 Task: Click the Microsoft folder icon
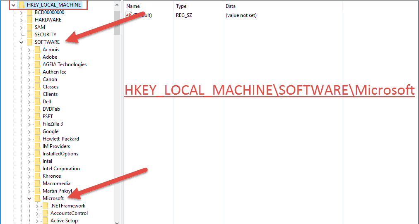(37, 198)
